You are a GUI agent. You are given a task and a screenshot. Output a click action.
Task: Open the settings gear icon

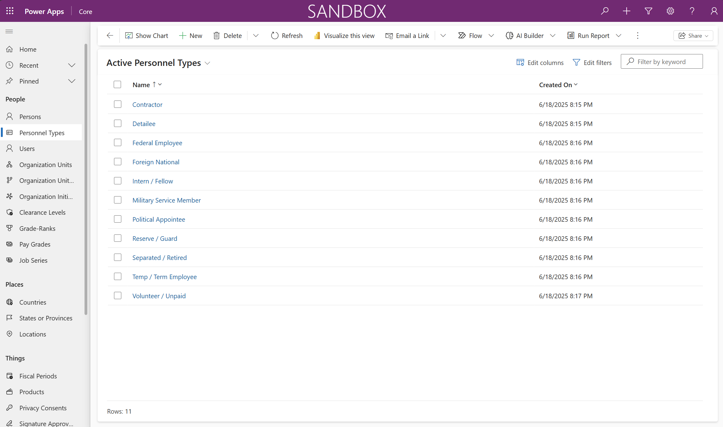click(x=670, y=11)
